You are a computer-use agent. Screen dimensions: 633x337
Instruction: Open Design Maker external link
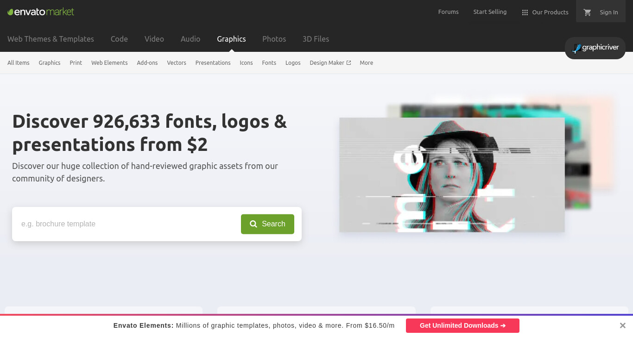(x=330, y=63)
